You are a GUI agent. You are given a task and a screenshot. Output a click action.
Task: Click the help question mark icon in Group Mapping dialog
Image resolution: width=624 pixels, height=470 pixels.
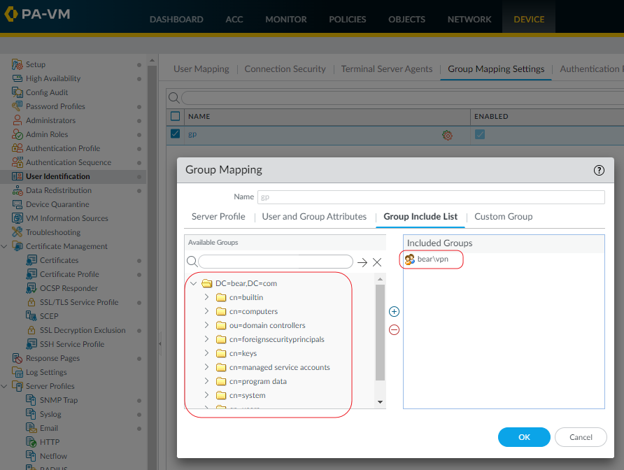[599, 170]
